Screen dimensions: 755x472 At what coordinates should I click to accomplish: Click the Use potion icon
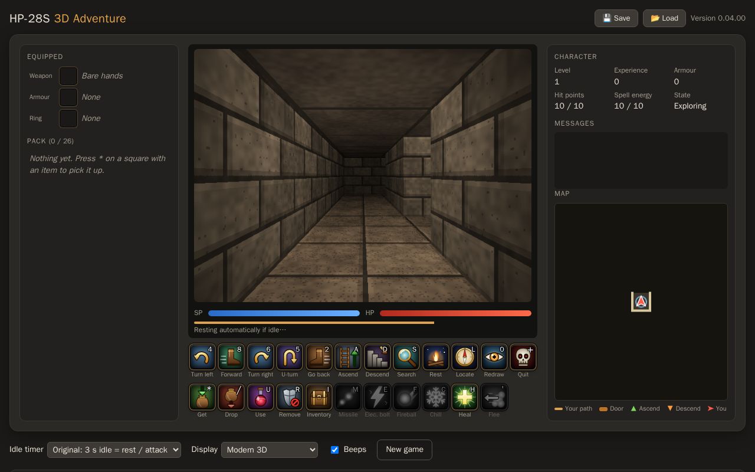[x=260, y=397]
